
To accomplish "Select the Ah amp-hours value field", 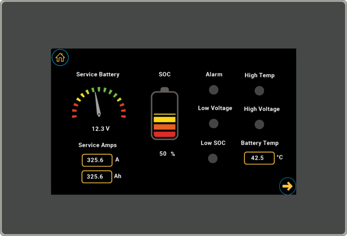I will [x=97, y=177].
